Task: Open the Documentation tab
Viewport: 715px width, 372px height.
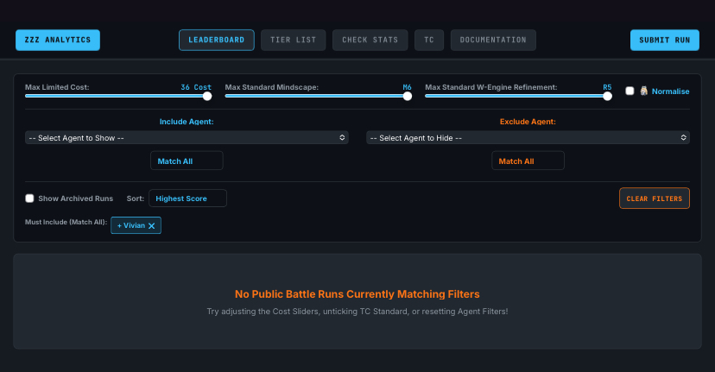Action: point(493,40)
